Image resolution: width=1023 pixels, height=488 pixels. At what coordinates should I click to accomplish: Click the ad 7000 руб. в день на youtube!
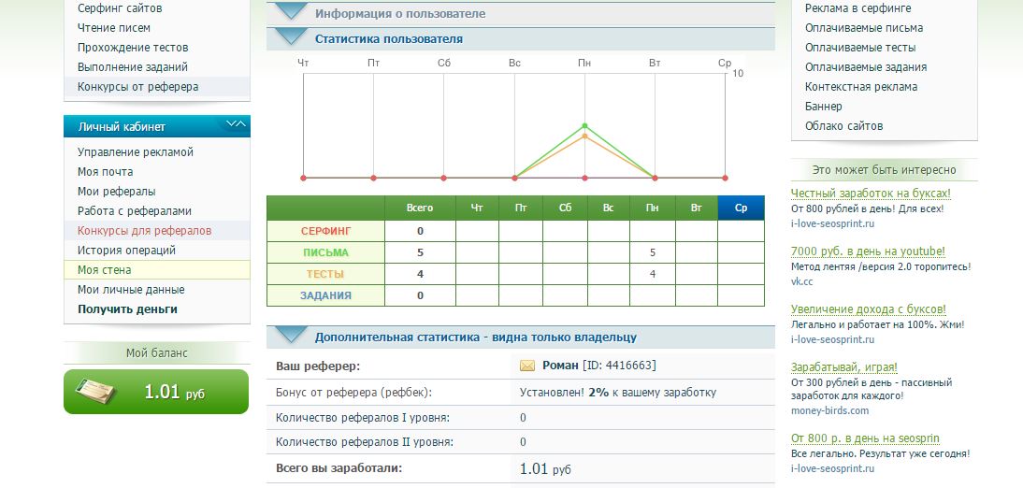868,251
